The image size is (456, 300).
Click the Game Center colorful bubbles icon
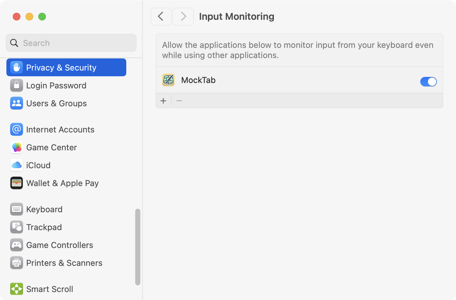coord(17,147)
